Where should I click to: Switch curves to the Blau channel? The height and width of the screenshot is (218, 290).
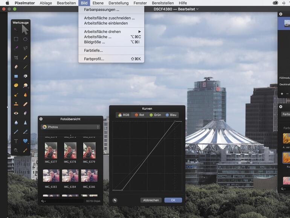[x=171, y=115]
